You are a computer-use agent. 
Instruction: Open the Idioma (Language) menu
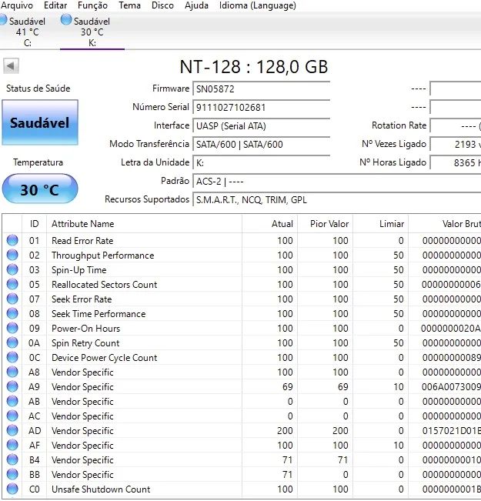pyautogui.click(x=258, y=5)
